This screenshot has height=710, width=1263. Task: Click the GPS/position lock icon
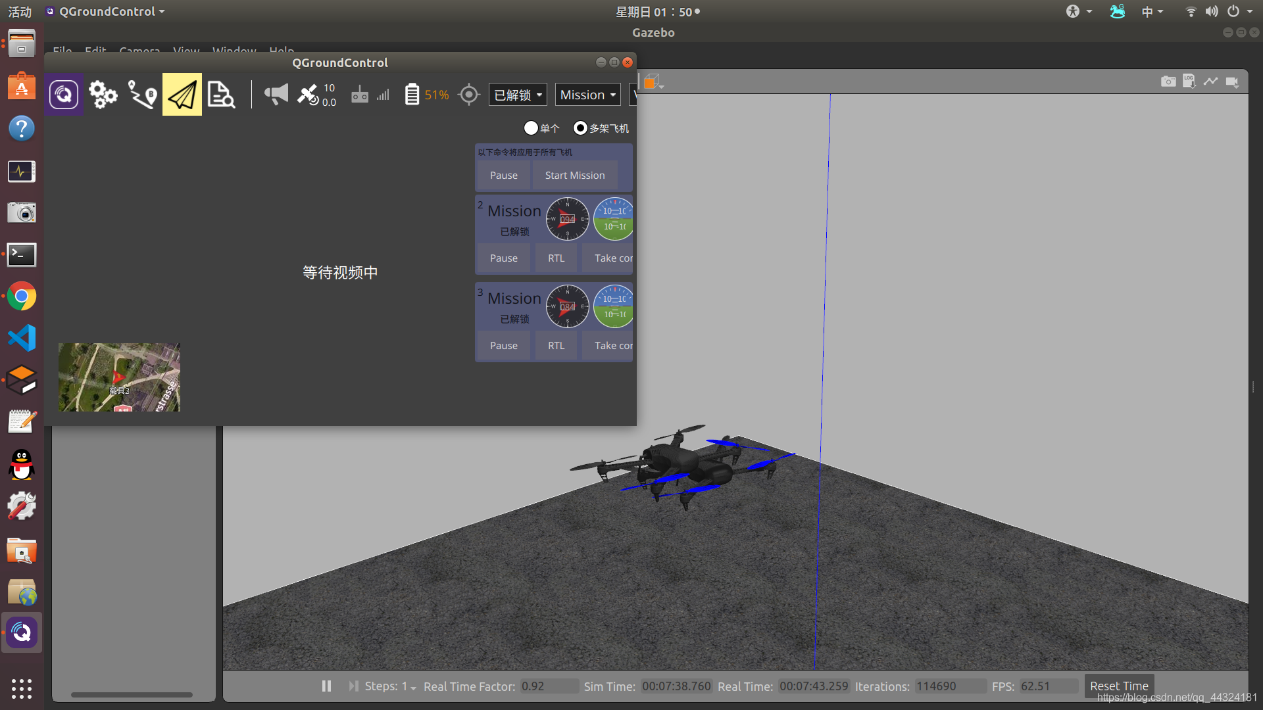coord(468,93)
